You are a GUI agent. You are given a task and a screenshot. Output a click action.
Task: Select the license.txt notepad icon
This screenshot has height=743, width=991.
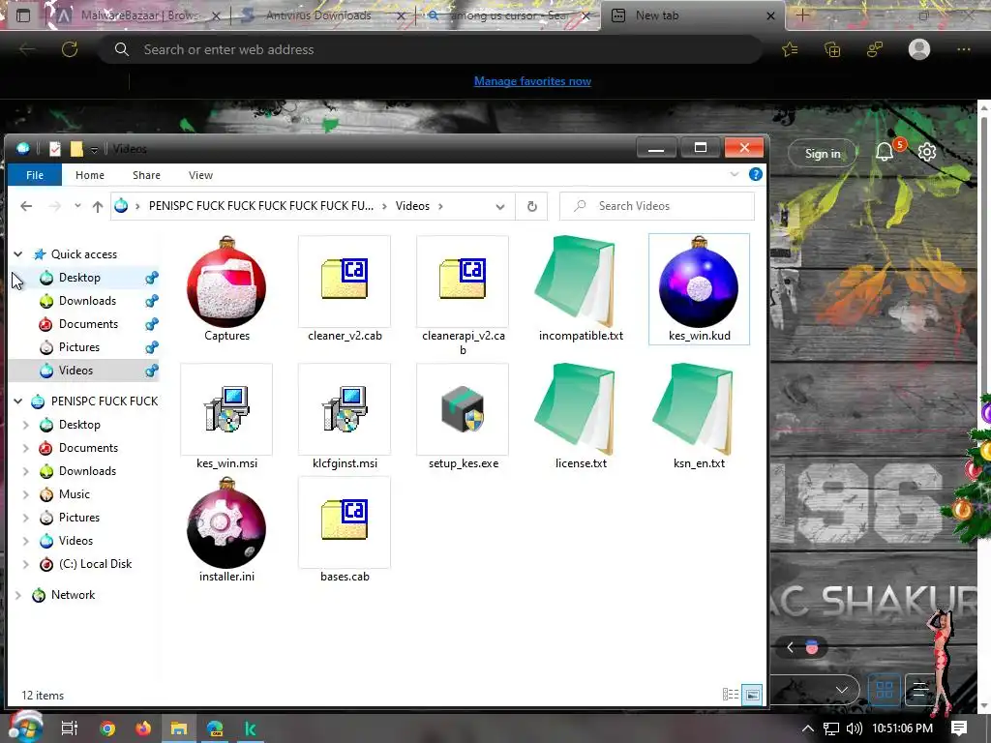575,409
